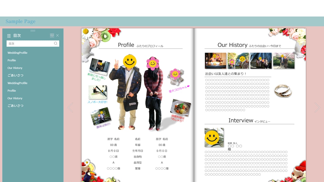Click the Interview portrait photo

point(214,137)
